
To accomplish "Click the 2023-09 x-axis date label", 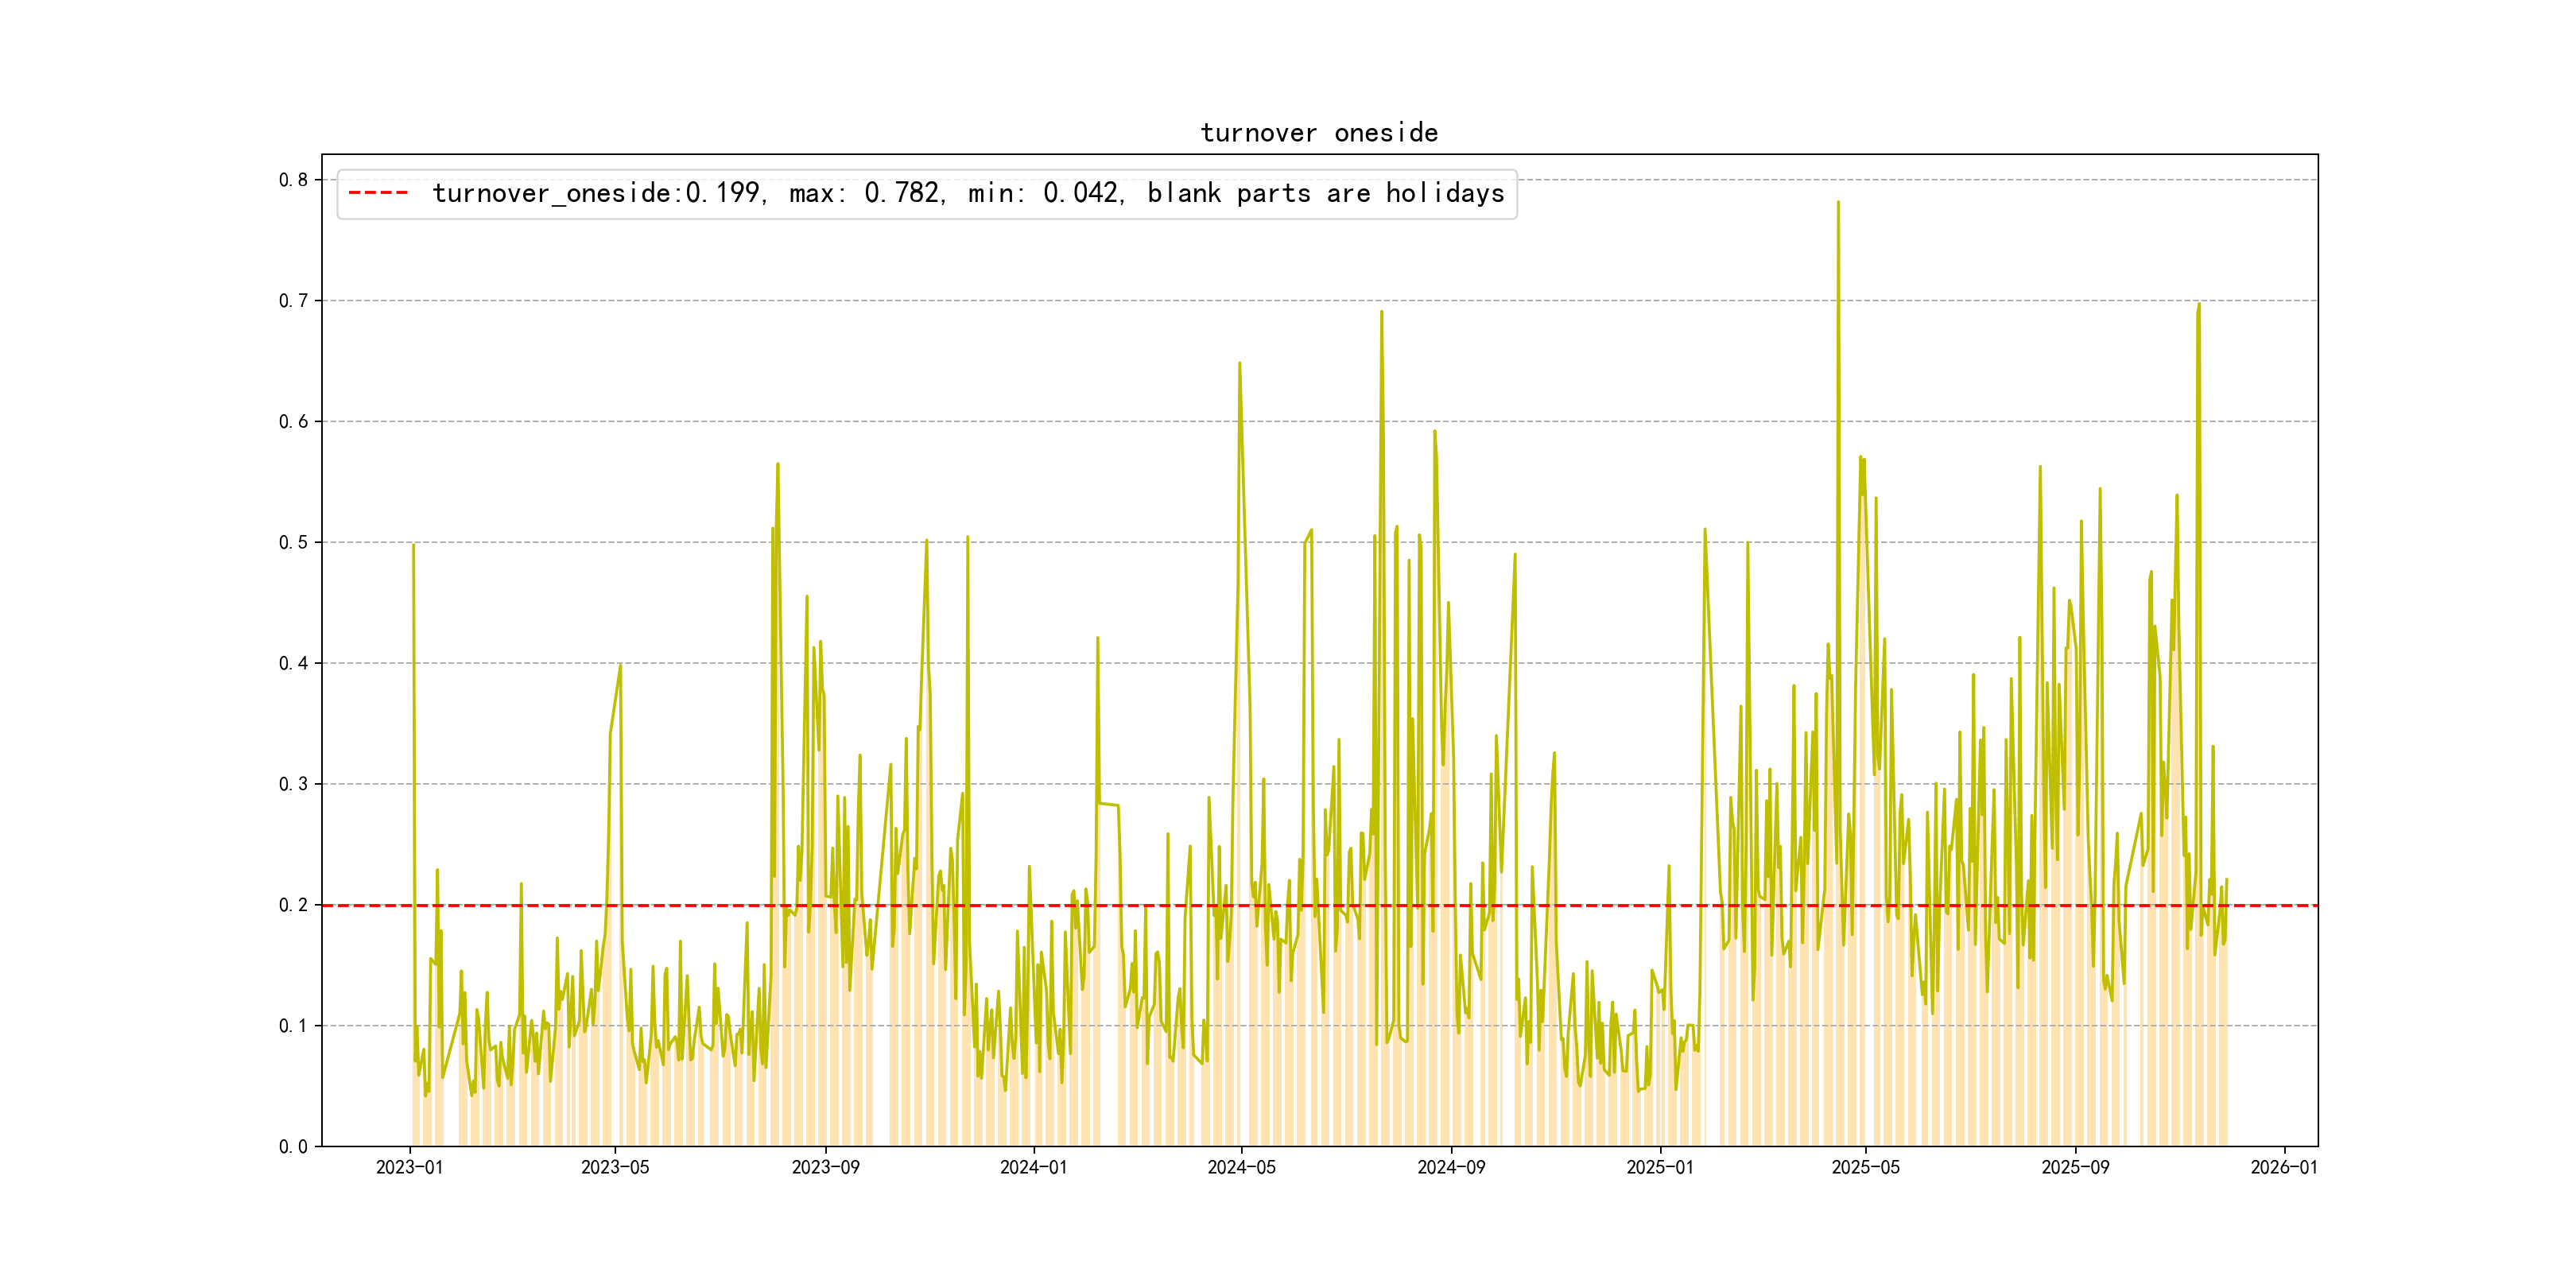I will pyautogui.click(x=825, y=1168).
